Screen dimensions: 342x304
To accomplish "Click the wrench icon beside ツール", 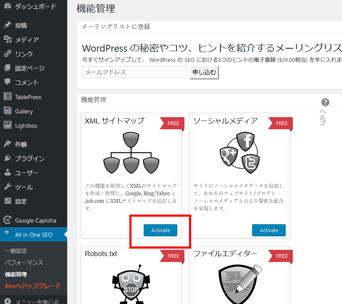I will coord(8,187).
